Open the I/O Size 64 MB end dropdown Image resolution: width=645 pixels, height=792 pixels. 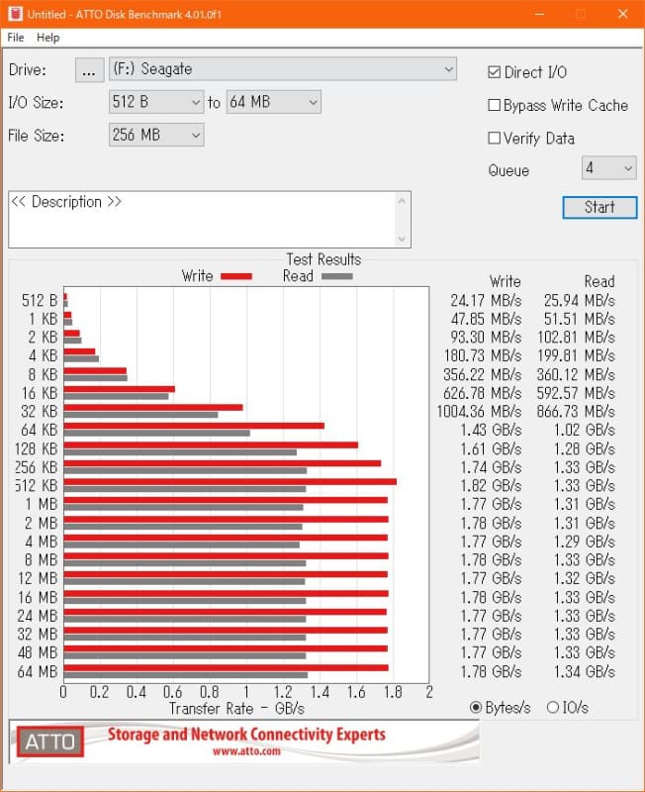[274, 102]
